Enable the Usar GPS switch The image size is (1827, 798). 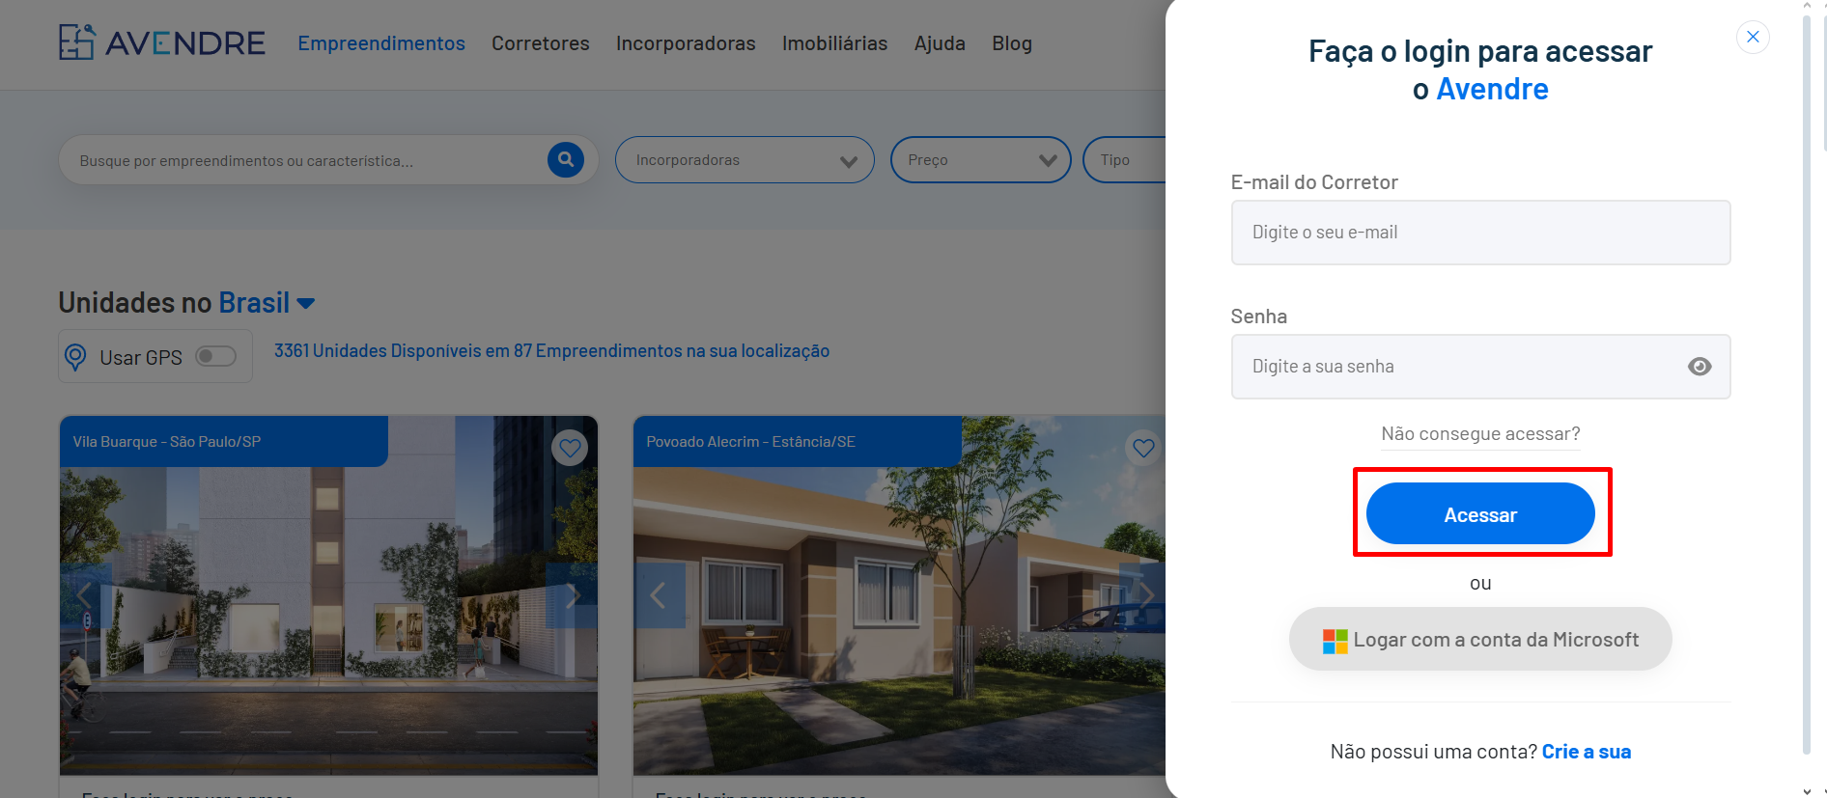pyautogui.click(x=216, y=356)
